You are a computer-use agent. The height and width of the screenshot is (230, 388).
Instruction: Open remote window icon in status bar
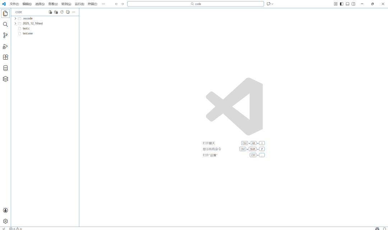[4, 229]
